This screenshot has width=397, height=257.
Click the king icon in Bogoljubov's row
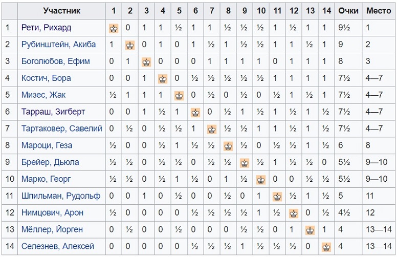point(146,62)
